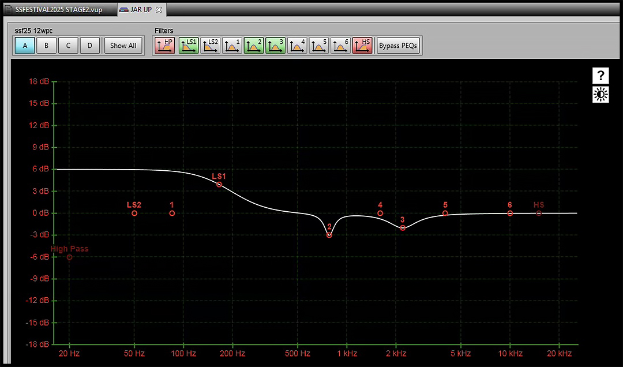The height and width of the screenshot is (367, 623).
Task: Select channel B
Action: coord(46,46)
